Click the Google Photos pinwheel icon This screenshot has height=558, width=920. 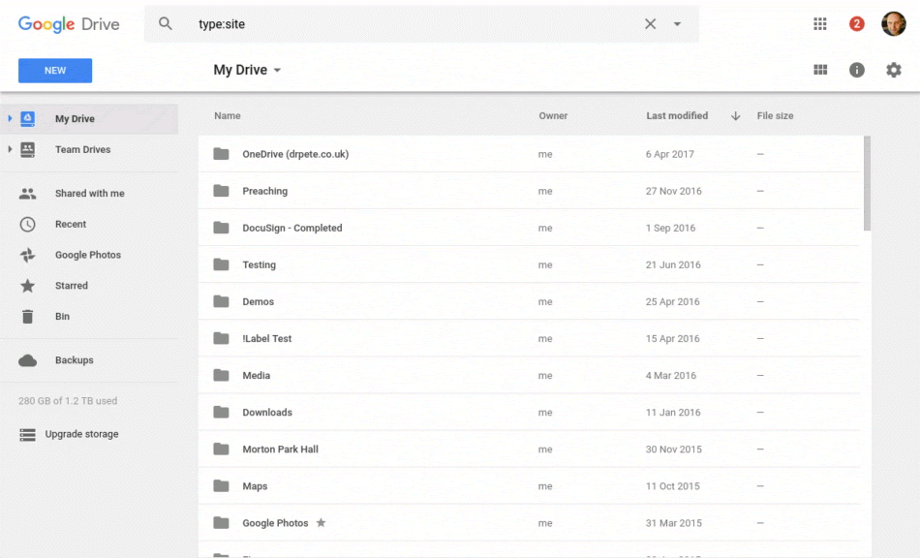click(x=27, y=255)
